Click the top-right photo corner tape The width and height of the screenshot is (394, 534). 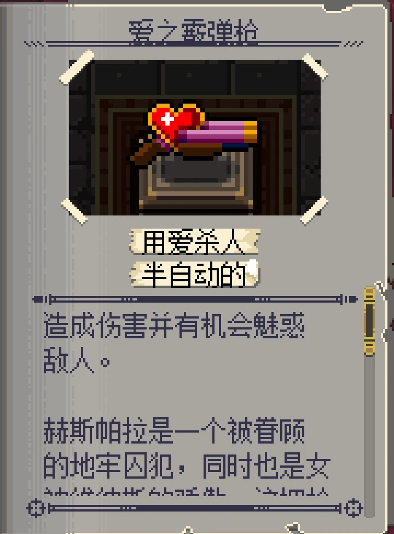coord(315,66)
